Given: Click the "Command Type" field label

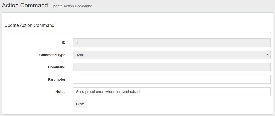Looking at the screenshot, I should [52, 55].
